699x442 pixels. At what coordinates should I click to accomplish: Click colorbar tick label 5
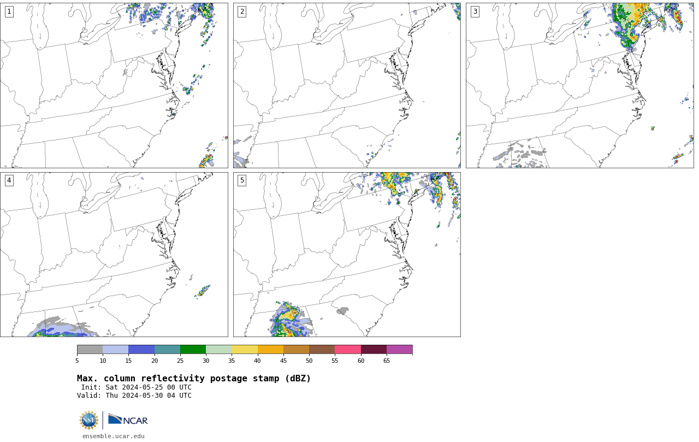pyautogui.click(x=77, y=361)
